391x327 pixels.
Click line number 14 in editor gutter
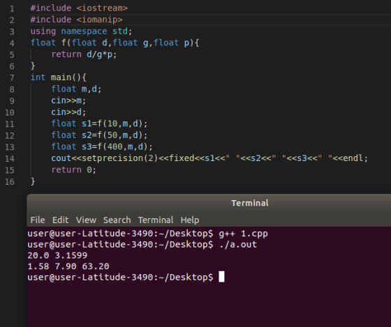tap(10, 159)
